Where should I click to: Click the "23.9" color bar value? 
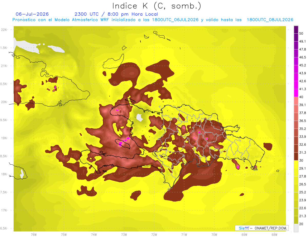(302, 200)
